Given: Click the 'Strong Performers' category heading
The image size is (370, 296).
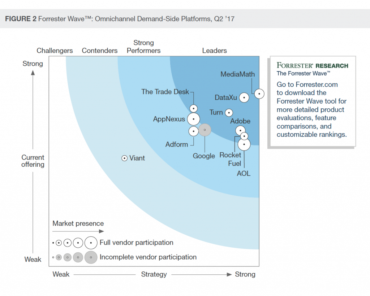Looking at the screenshot, I should coord(143,47).
